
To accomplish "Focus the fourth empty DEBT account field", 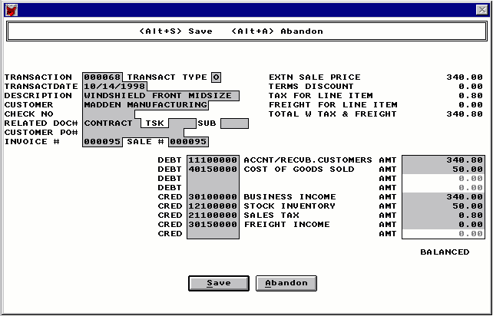I will (x=213, y=187).
